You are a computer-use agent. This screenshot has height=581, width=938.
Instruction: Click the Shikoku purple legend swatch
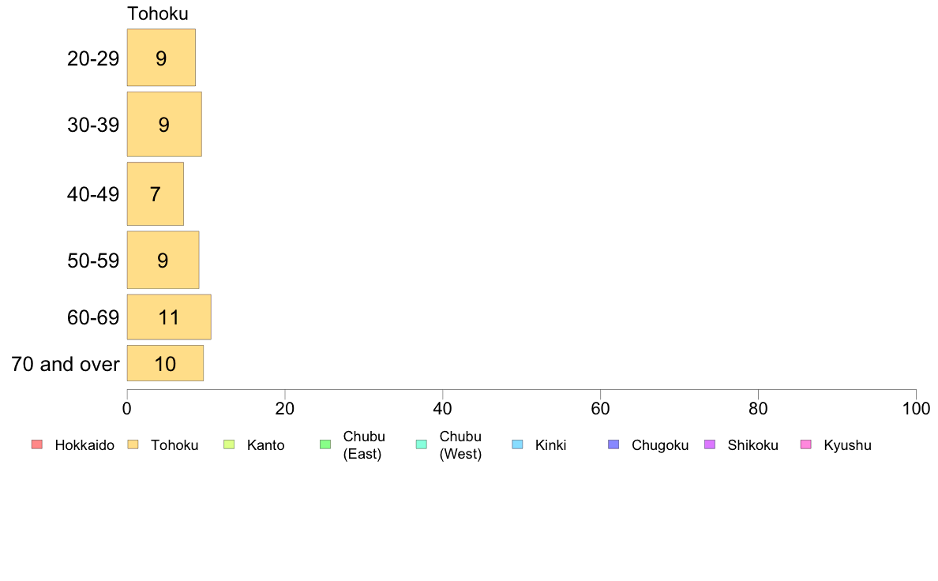710,444
